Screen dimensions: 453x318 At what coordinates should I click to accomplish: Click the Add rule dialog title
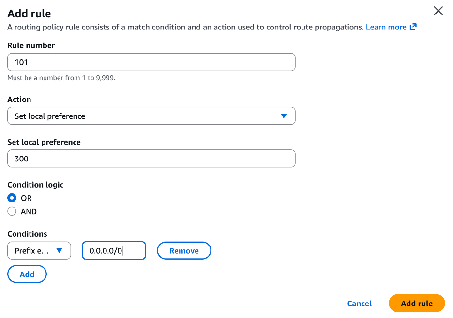tap(29, 13)
